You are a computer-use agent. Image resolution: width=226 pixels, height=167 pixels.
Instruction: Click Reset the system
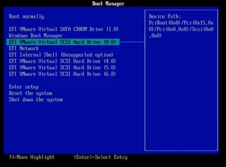(30, 93)
